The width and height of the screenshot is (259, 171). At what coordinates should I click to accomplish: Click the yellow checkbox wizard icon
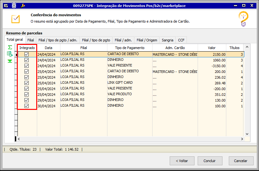click(16, 19)
